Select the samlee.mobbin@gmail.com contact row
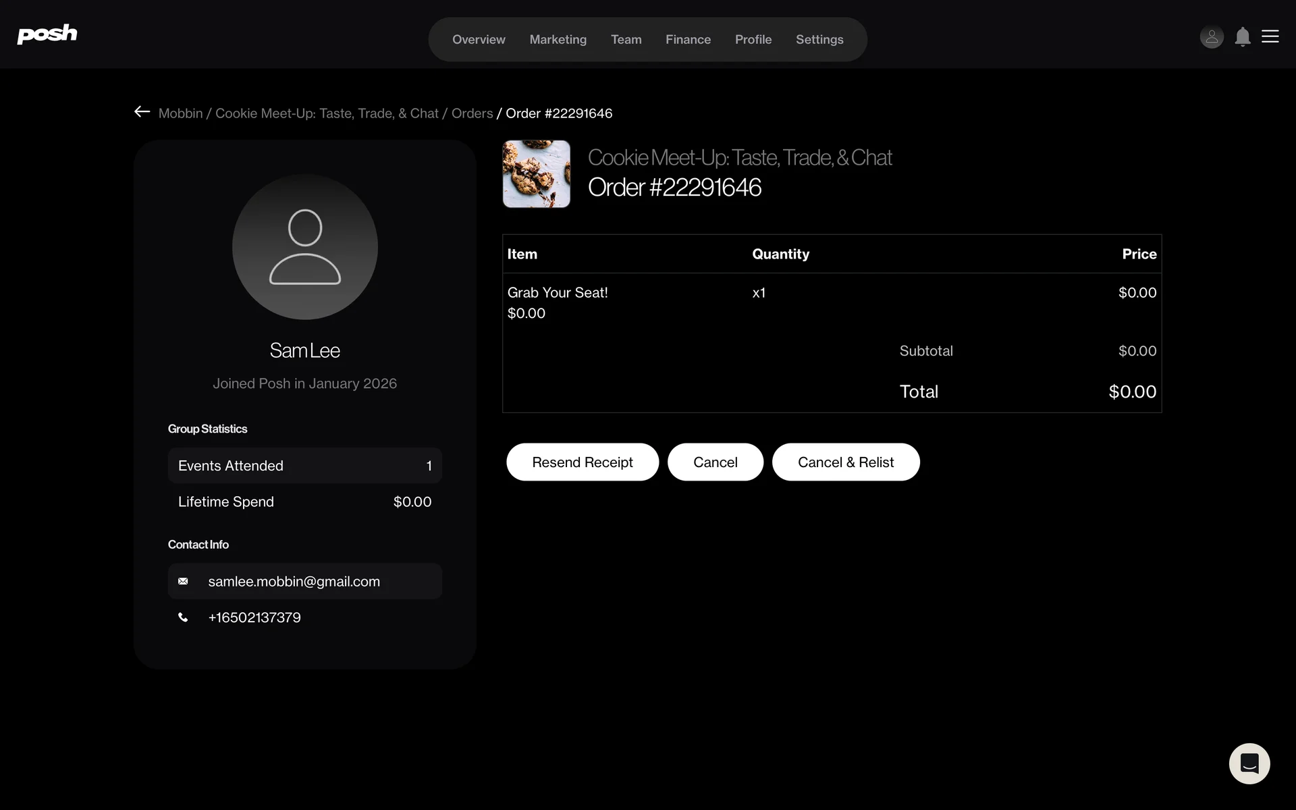This screenshot has height=810, width=1296. click(305, 581)
